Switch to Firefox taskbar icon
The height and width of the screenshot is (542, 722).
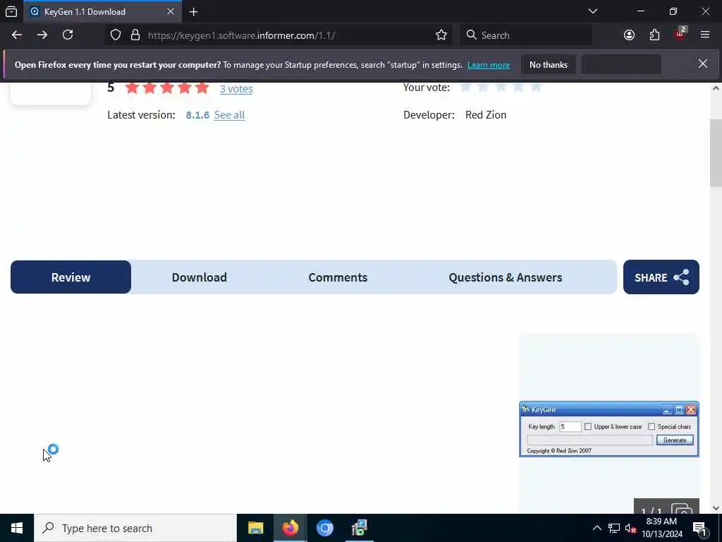(x=290, y=528)
